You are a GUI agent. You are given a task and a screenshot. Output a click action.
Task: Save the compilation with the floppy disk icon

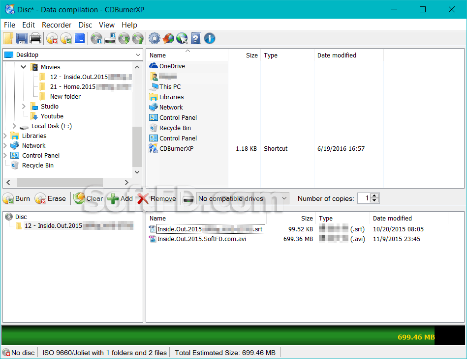coord(22,38)
